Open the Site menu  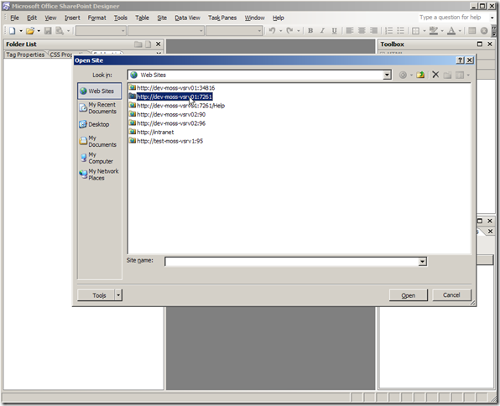tap(162, 18)
